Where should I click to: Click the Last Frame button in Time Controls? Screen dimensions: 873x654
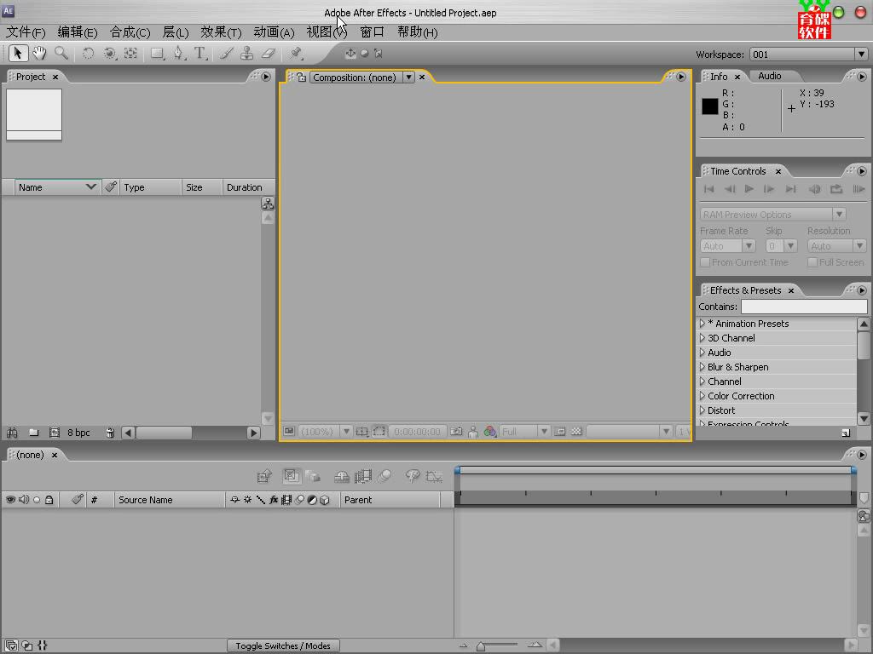(790, 189)
